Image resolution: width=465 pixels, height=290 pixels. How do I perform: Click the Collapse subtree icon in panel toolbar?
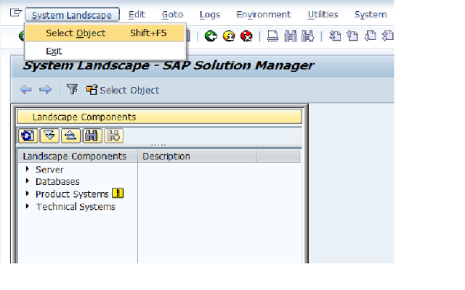(70, 136)
